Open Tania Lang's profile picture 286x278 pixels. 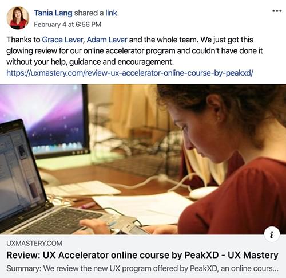(18, 18)
